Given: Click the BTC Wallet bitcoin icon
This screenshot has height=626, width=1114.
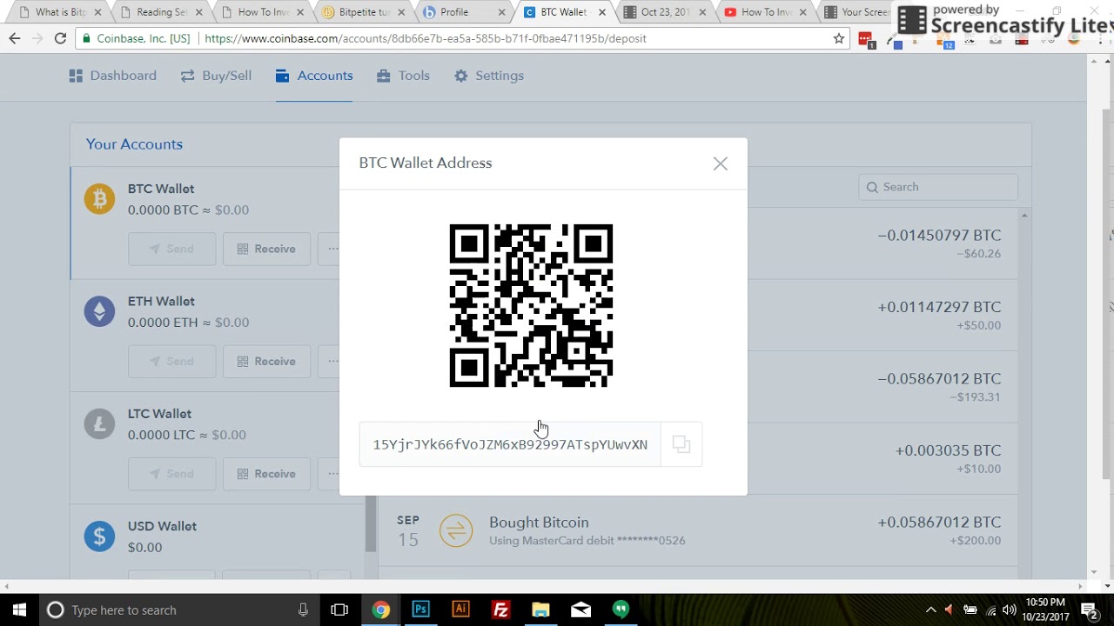Looking at the screenshot, I should 99,199.
